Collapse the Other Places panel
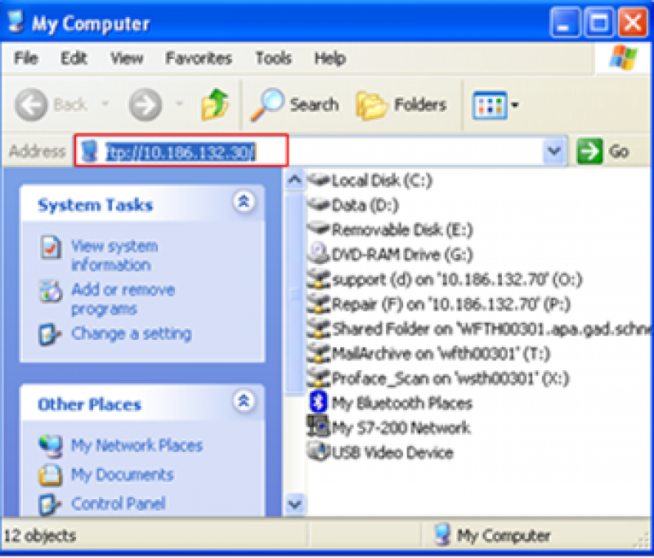This screenshot has height=558, width=654. tap(244, 401)
